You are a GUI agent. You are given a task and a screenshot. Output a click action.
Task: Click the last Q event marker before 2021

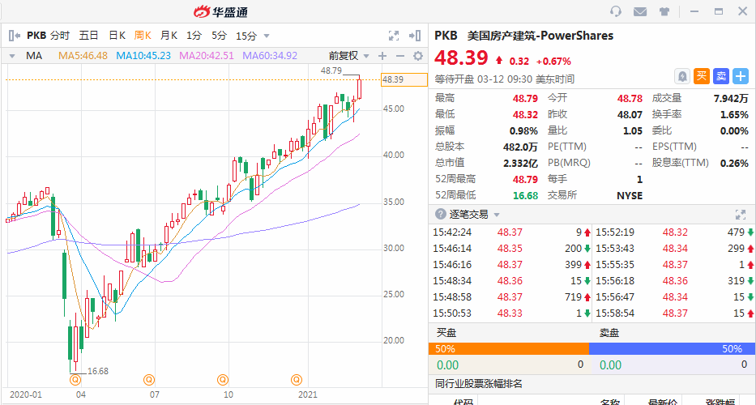coord(297,380)
